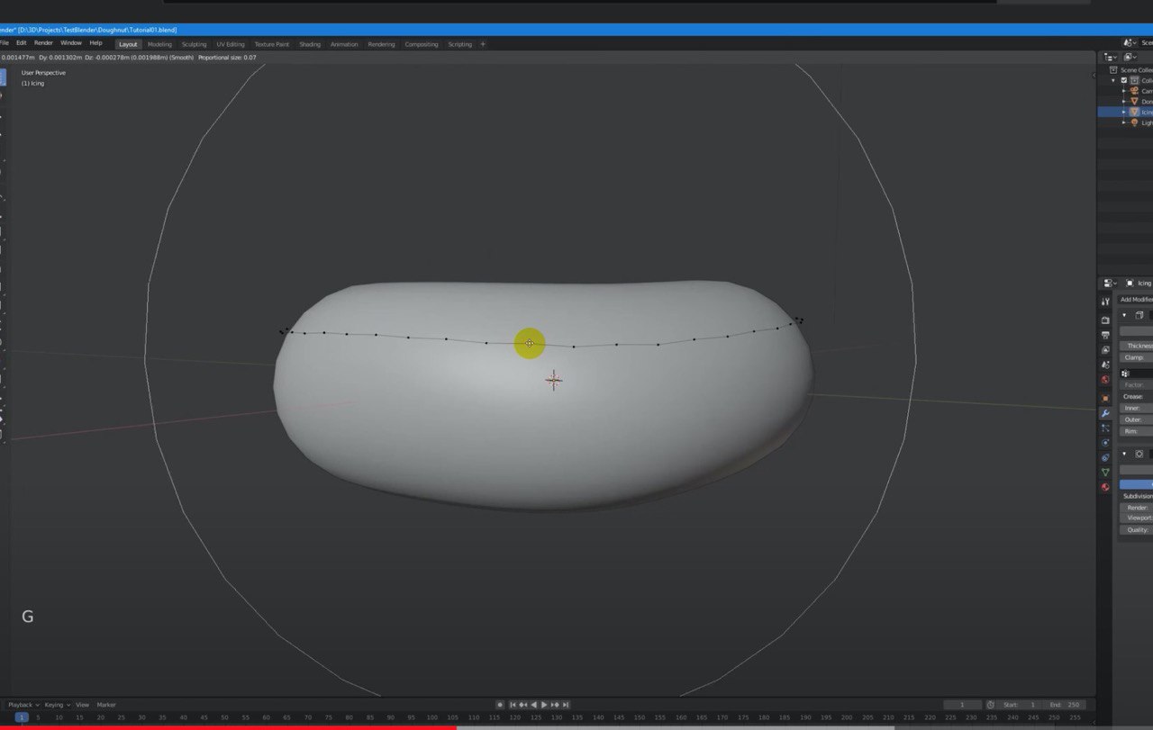The width and height of the screenshot is (1153, 730).
Task: Open the Scene properties tab icon
Action: click(x=1105, y=365)
